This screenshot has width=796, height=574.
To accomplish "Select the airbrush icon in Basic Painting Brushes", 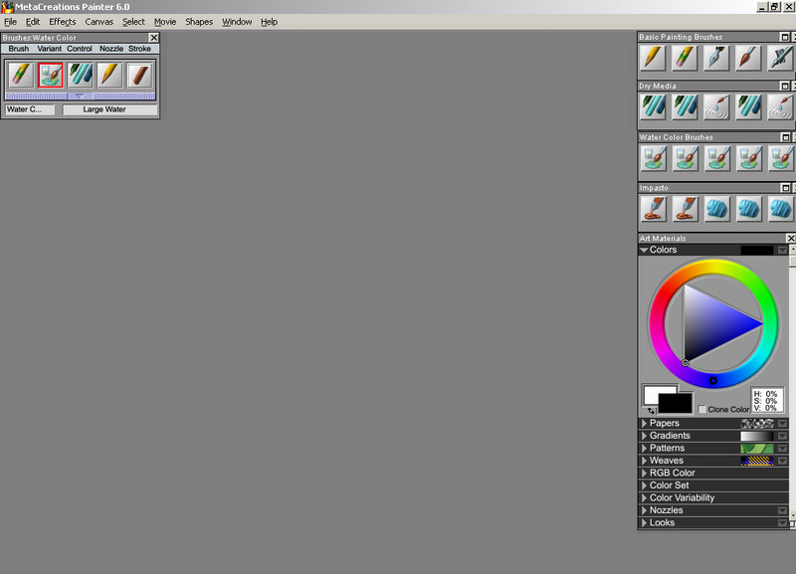I will pos(780,58).
